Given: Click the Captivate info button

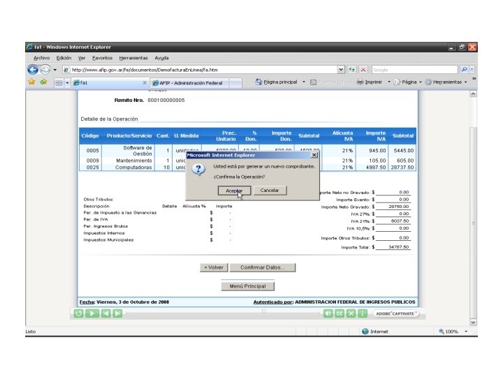Looking at the screenshot, I should pos(363,313).
